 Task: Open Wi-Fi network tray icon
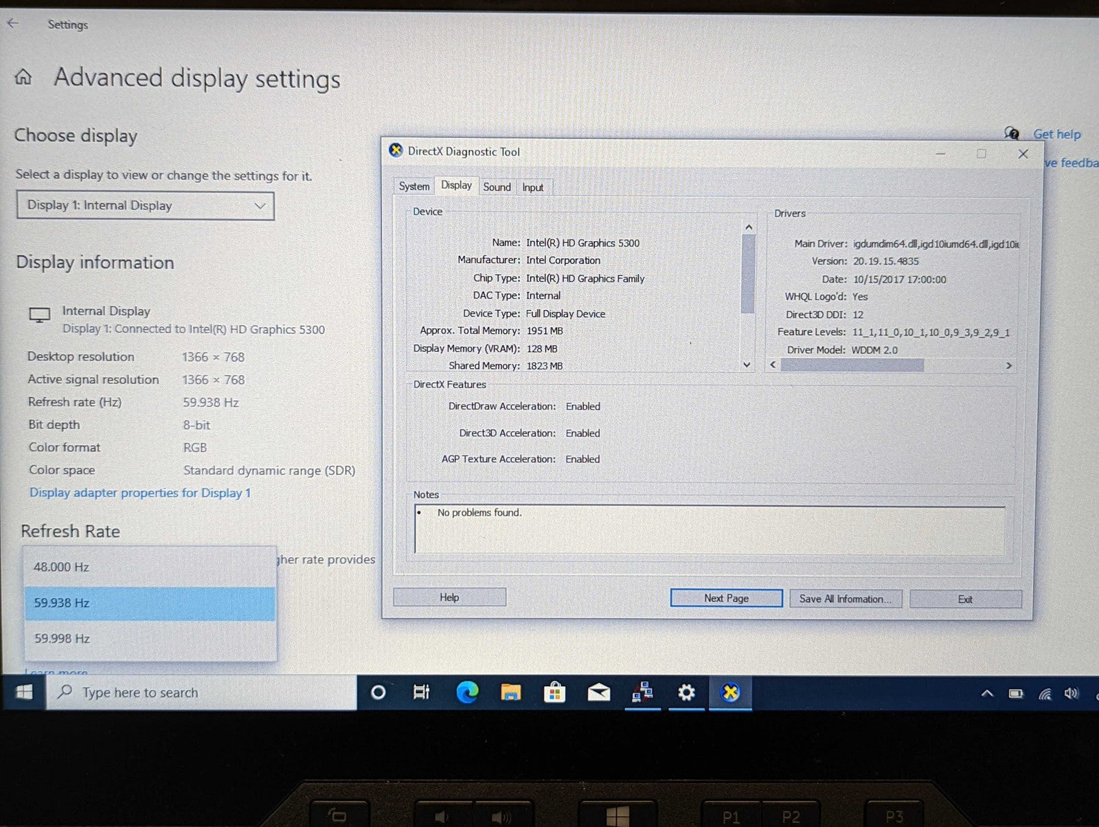tap(1045, 694)
